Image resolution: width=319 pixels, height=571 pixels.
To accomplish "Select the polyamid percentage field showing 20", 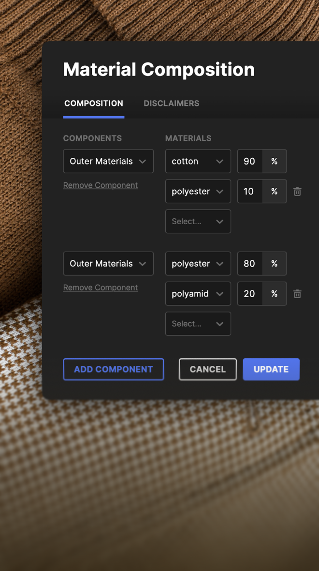I will (x=250, y=294).
